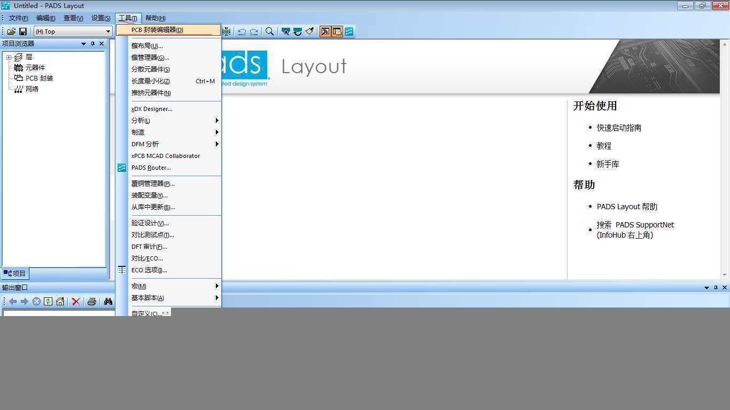The height and width of the screenshot is (410, 730).
Task: Click the paintbrush icon in the toolbar
Action: (x=309, y=31)
